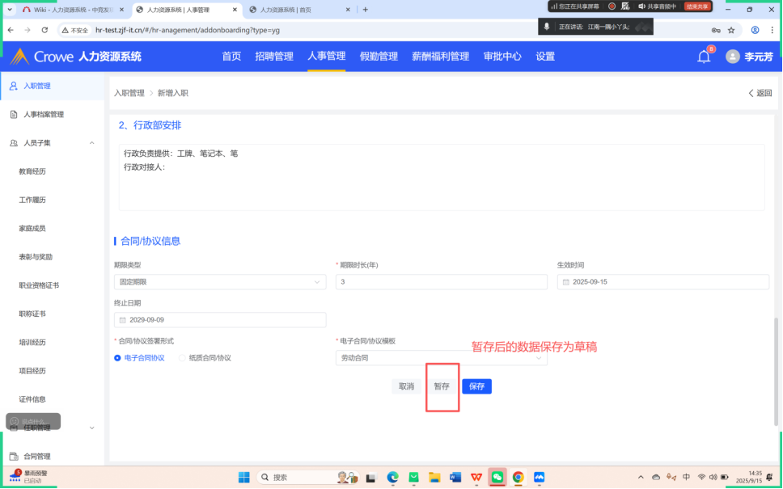The width and height of the screenshot is (783, 489).
Task: Click the user avatar icon for 李元芳
Action: 733,57
